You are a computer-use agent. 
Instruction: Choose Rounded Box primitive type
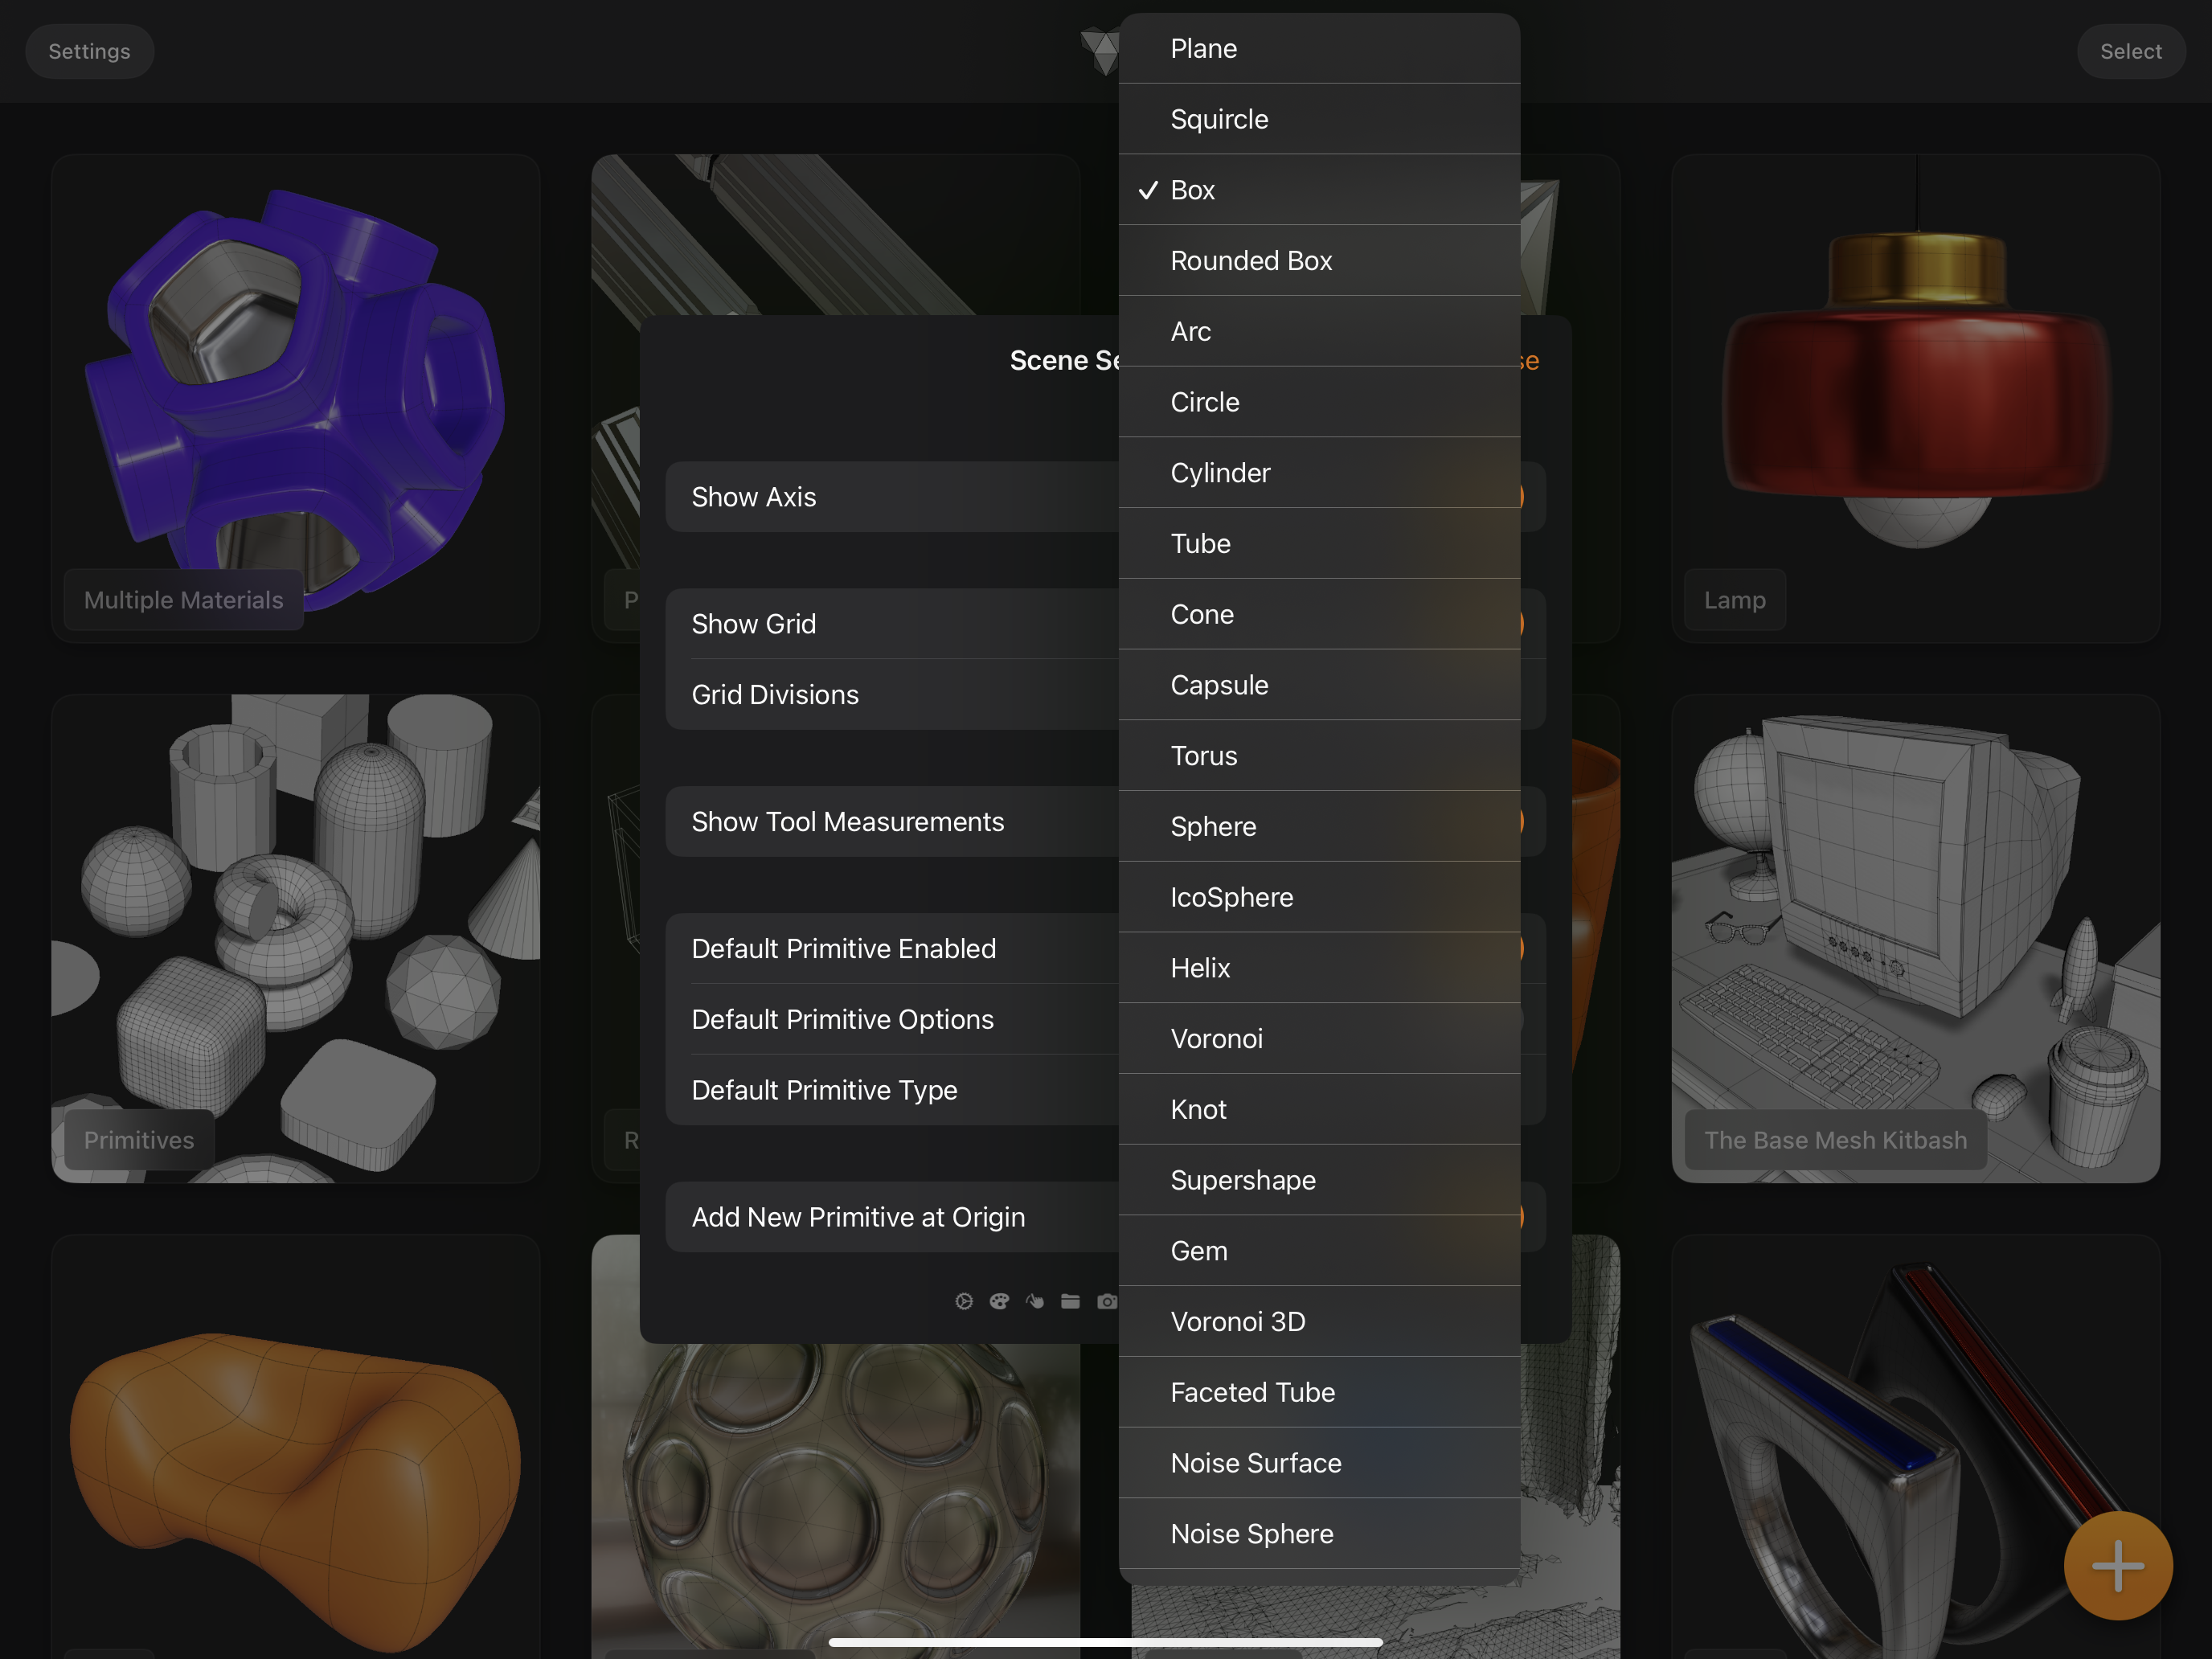[1320, 260]
